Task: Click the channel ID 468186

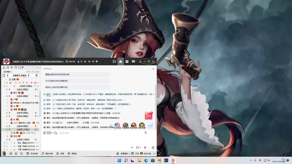Action: click(x=70, y=62)
